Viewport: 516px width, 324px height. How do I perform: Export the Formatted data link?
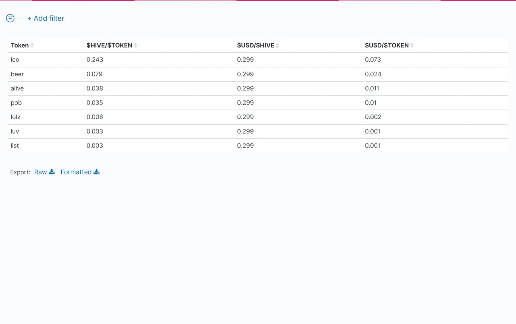[76, 172]
